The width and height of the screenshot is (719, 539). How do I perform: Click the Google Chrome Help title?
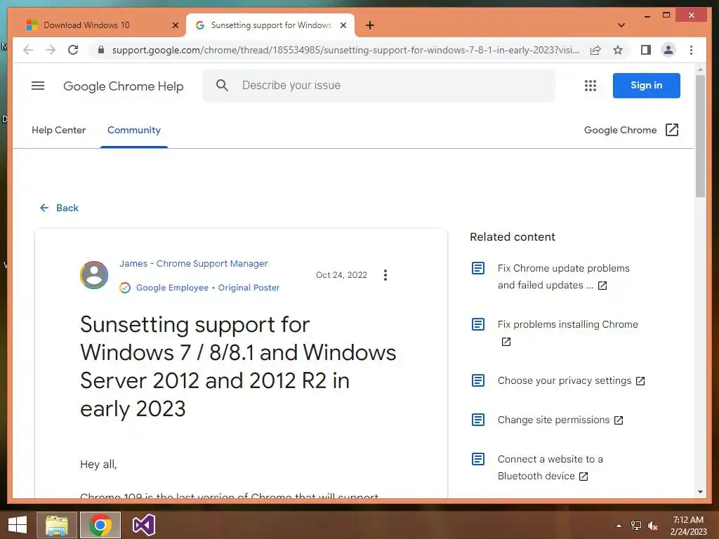coord(124,86)
